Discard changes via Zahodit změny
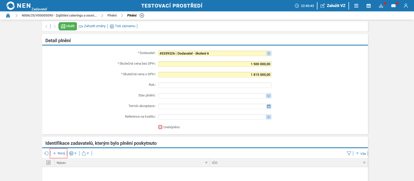Image resolution: width=414 pixels, height=181 pixels. (92, 26)
